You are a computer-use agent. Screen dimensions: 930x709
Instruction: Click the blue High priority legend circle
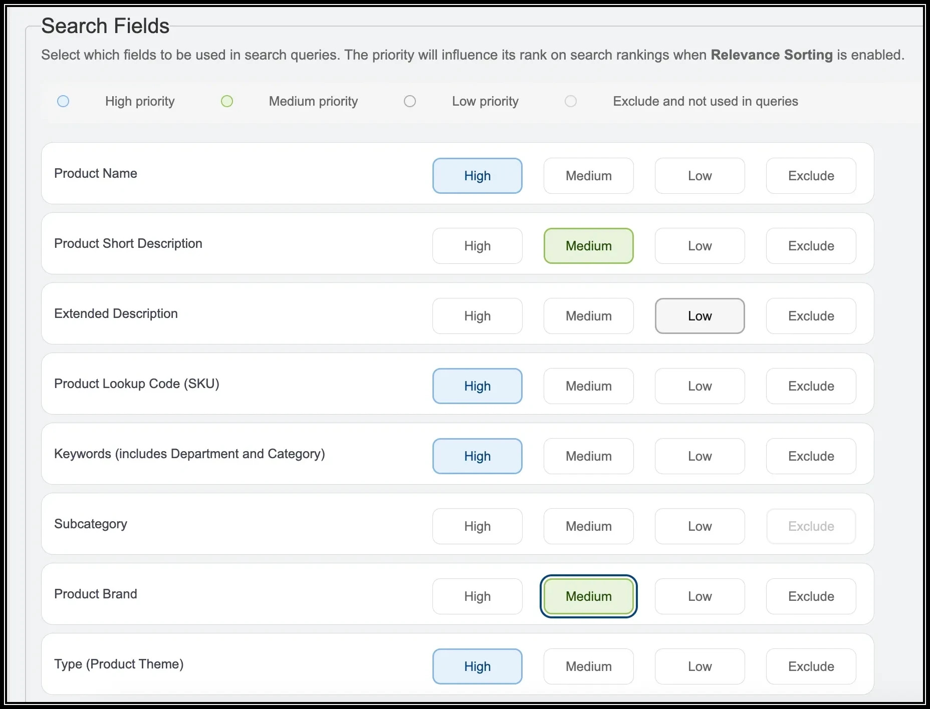(x=63, y=101)
